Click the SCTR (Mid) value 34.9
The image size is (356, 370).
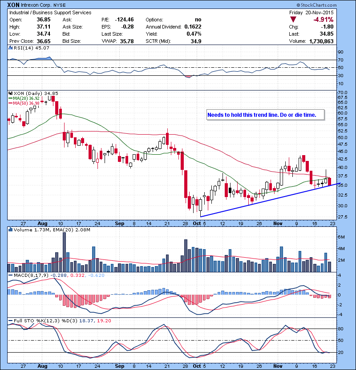[196, 41]
